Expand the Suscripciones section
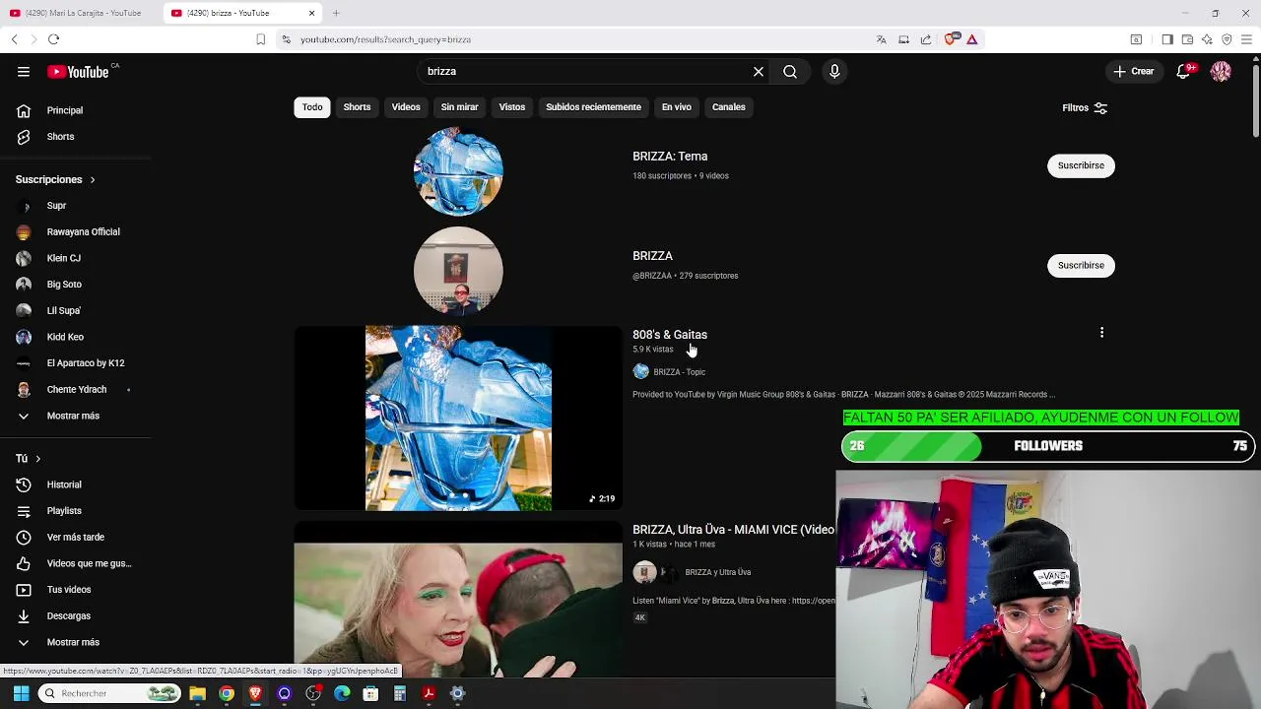Viewport: 1261px width, 709px height. click(x=56, y=179)
